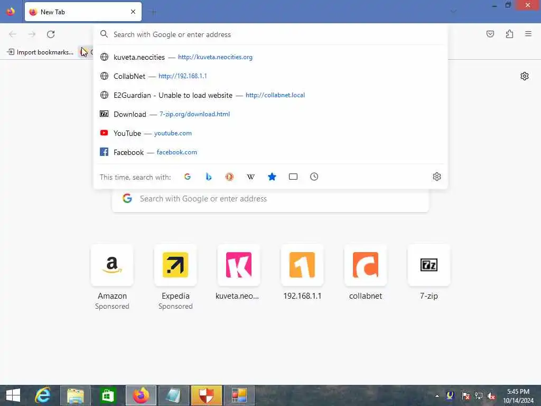541x406 pixels.
Task: Open E2Guardian collabnet.local suggestion
Action: [x=270, y=95]
